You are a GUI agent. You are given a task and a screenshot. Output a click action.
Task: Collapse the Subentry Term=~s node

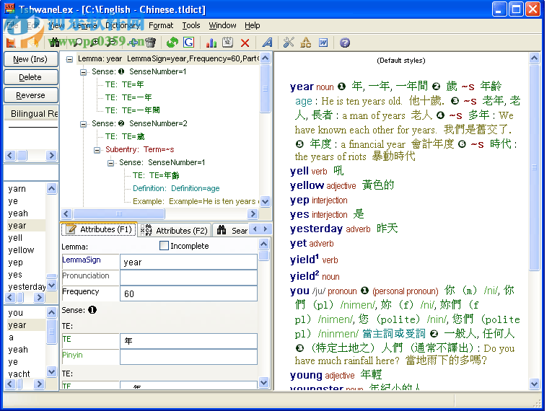(x=97, y=150)
